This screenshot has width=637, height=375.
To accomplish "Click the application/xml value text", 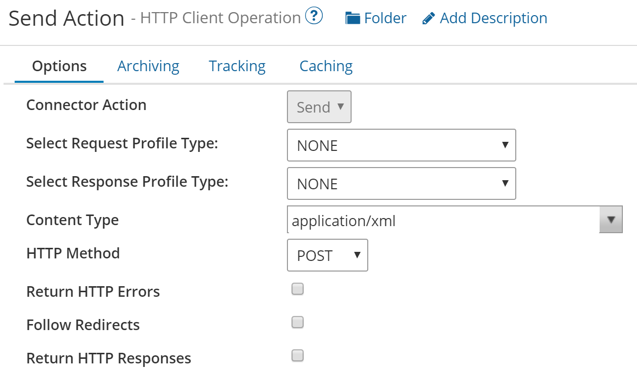I will pyautogui.click(x=344, y=221).
